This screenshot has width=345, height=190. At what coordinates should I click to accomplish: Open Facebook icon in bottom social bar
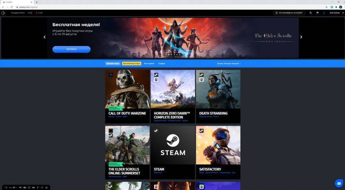tap(37, 188)
